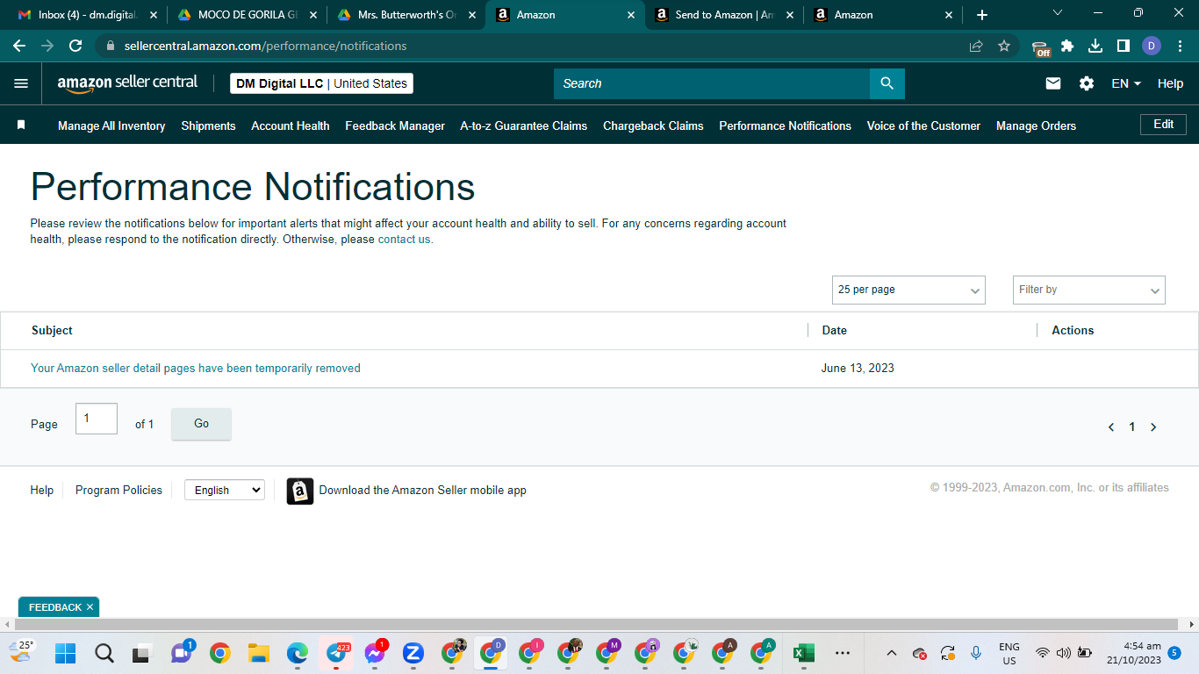Image resolution: width=1199 pixels, height=674 pixels.
Task: Open the Chrome profile avatar D
Action: click(1152, 46)
